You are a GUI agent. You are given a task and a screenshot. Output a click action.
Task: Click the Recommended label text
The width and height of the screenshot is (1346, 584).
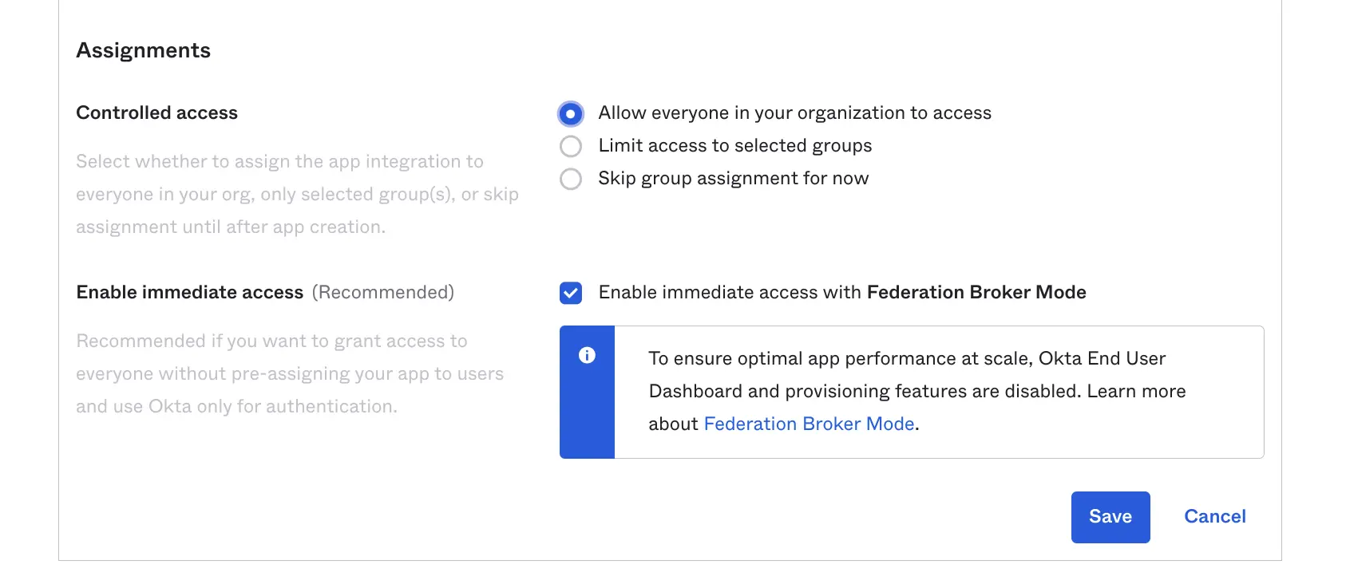(x=384, y=293)
